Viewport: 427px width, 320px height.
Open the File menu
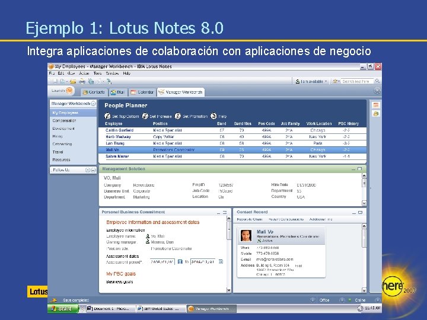point(52,73)
